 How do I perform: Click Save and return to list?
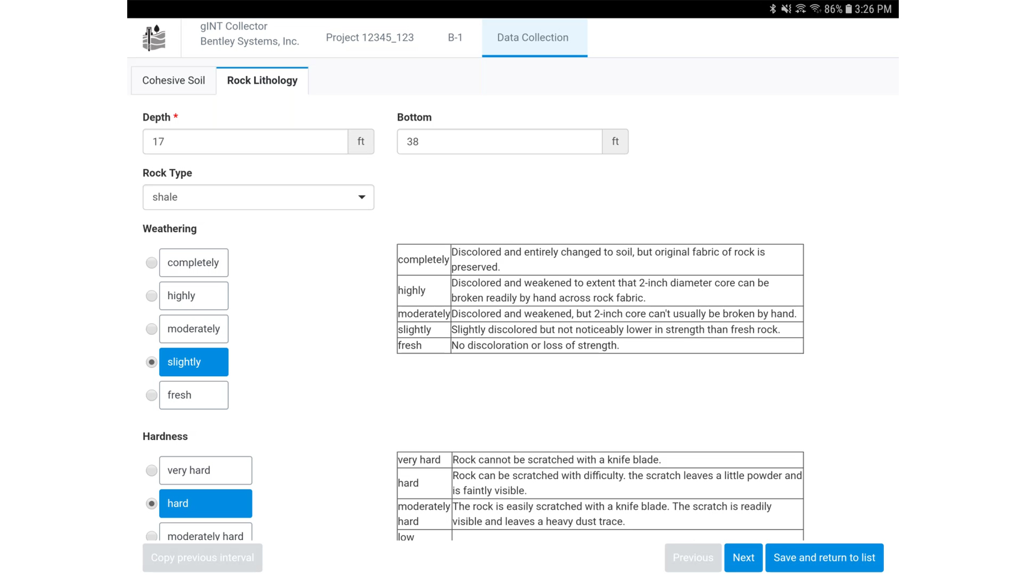click(824, 558)
